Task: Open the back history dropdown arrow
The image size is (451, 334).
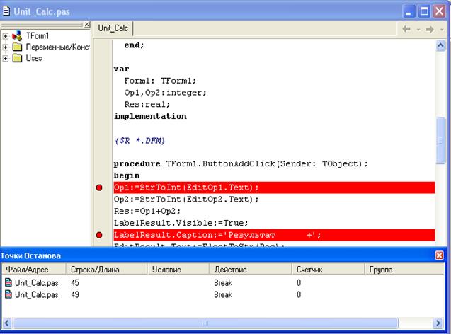Action: pyautogui.click(x=418, y=30)
